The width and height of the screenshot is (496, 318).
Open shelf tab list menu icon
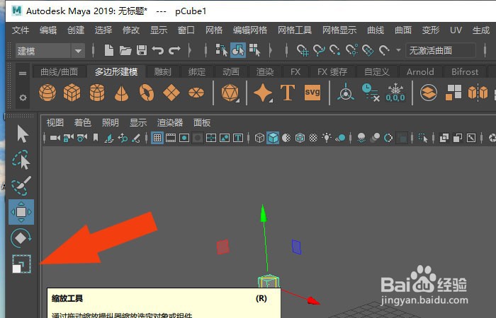pyautogui.click(x=23, y=73)
